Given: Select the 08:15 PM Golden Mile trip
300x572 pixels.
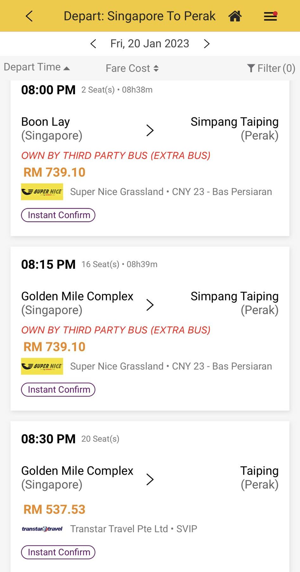Looking at the screenshot, I should click(150, 329).
